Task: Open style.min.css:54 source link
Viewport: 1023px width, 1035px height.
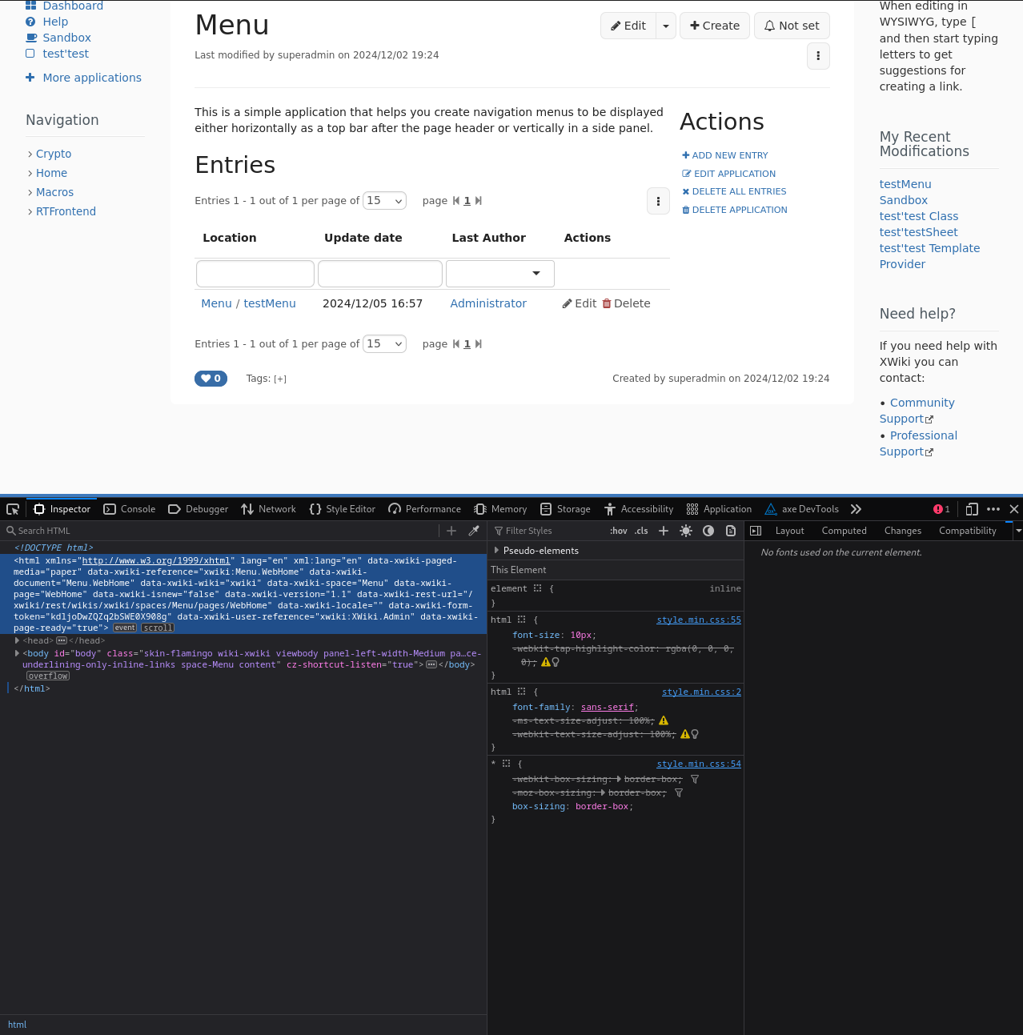Action: coord(699,764)
